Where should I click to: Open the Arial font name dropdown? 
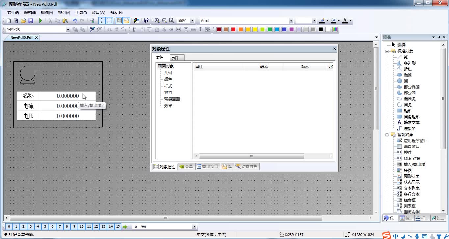point(291,21)
